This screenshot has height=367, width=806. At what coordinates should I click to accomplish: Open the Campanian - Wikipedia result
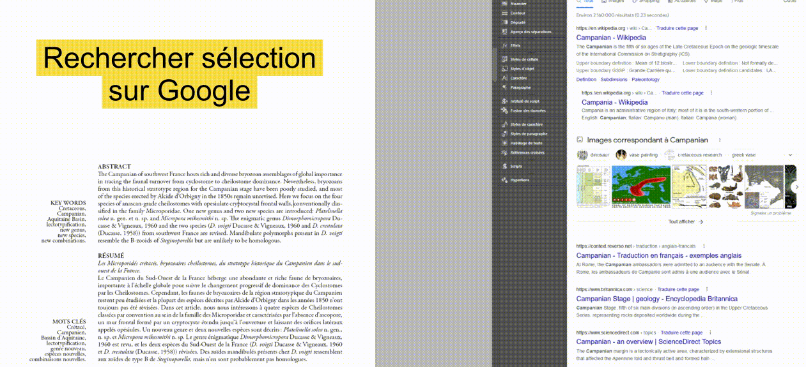coord(611,38)
